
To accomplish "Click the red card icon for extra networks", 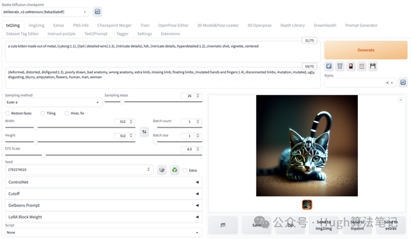I will click(350, 66).
